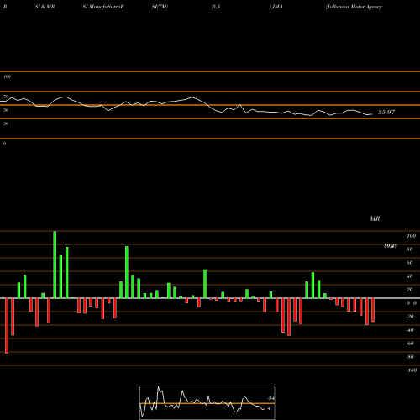Click the RSI axis label 100
The height and width of the screenshot is (420, 420).
click(x=7, y=76)
